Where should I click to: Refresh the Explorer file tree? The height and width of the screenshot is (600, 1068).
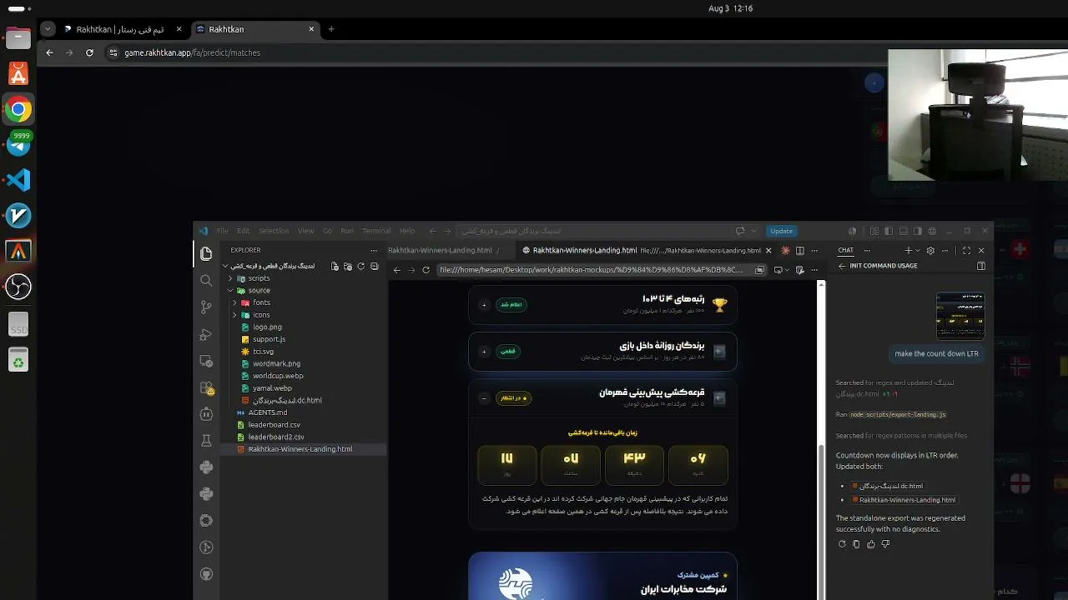coord(360,266)
